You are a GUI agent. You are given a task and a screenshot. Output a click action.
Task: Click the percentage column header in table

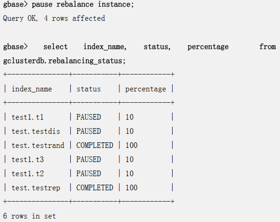145,89
